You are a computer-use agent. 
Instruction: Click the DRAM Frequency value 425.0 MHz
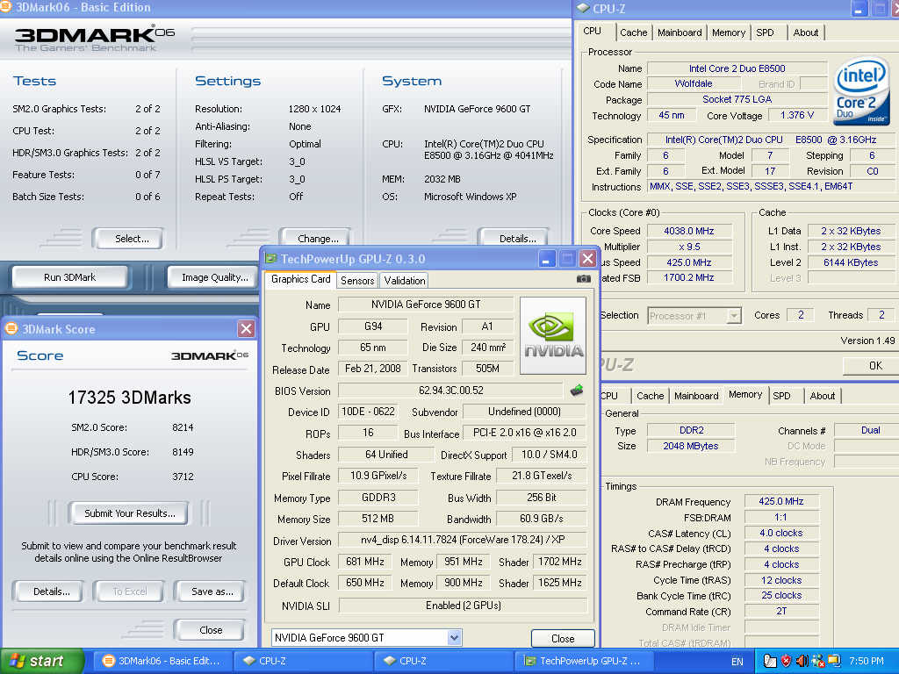[x=781, y=501]
